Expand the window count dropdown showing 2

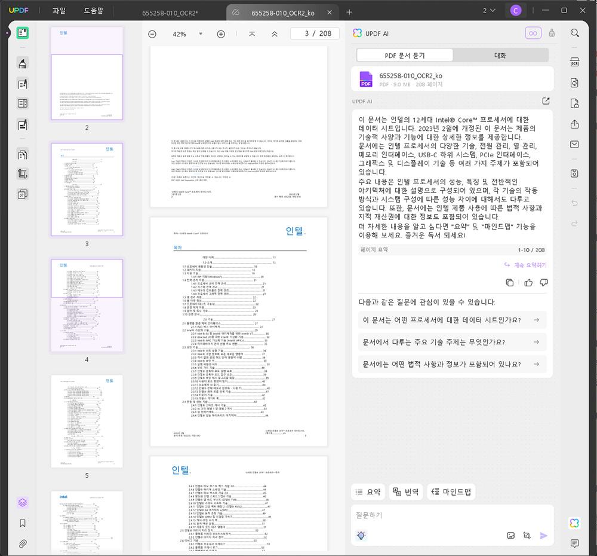tap(490, 11)
